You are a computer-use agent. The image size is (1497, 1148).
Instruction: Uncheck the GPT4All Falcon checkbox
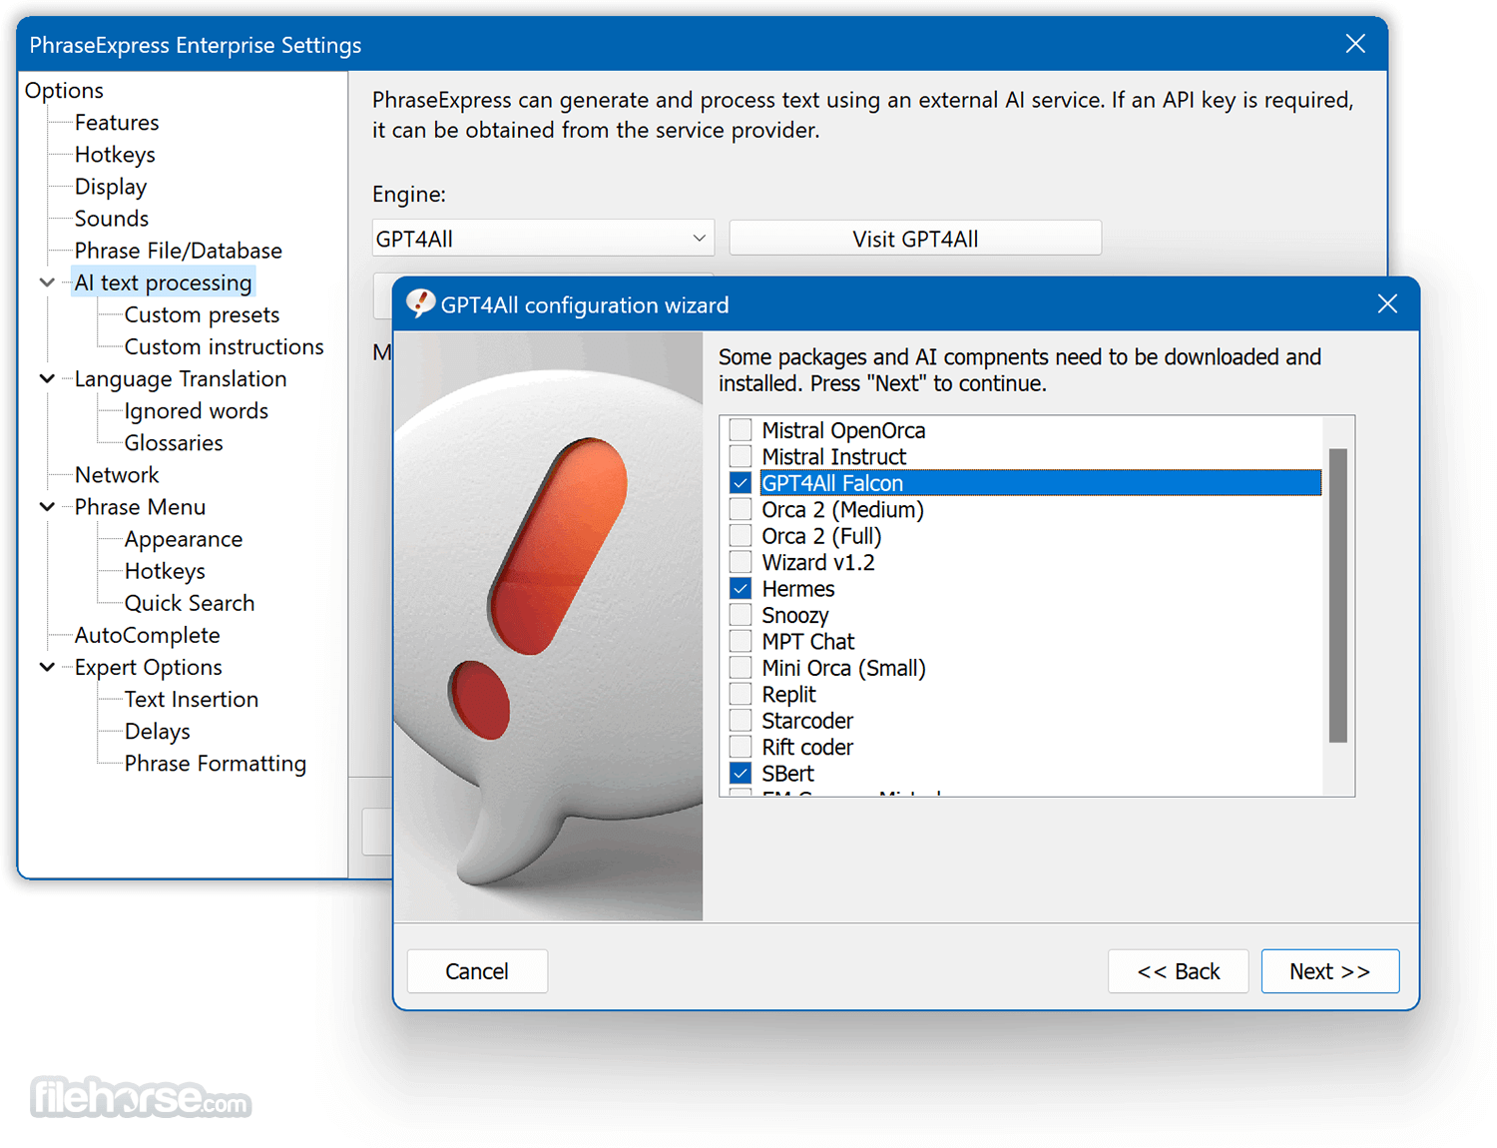741,483
